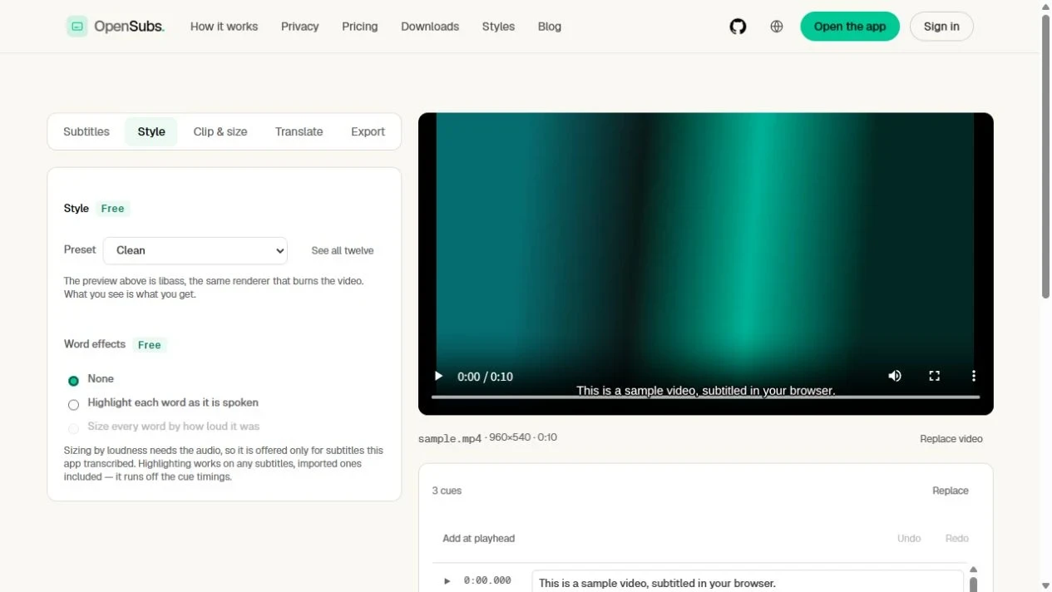Click the Open the app button
Screen dimensions: 1052x592
coord(850,27)
